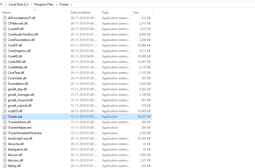
Task: Click the 05-11-2018 03:11 date cell
Action: pyautogui.click(x=84, y=45)
